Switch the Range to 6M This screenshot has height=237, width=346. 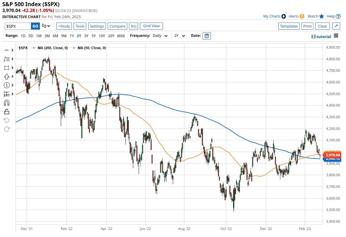pos(55,36)
